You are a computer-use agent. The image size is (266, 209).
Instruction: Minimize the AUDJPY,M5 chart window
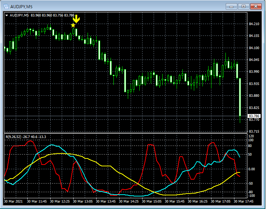tap(231, 6)
